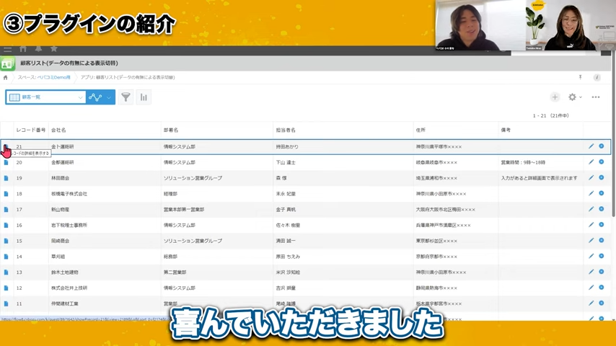616x346 pixels.
Task: Open record 18 details icon
Action: 6,194
